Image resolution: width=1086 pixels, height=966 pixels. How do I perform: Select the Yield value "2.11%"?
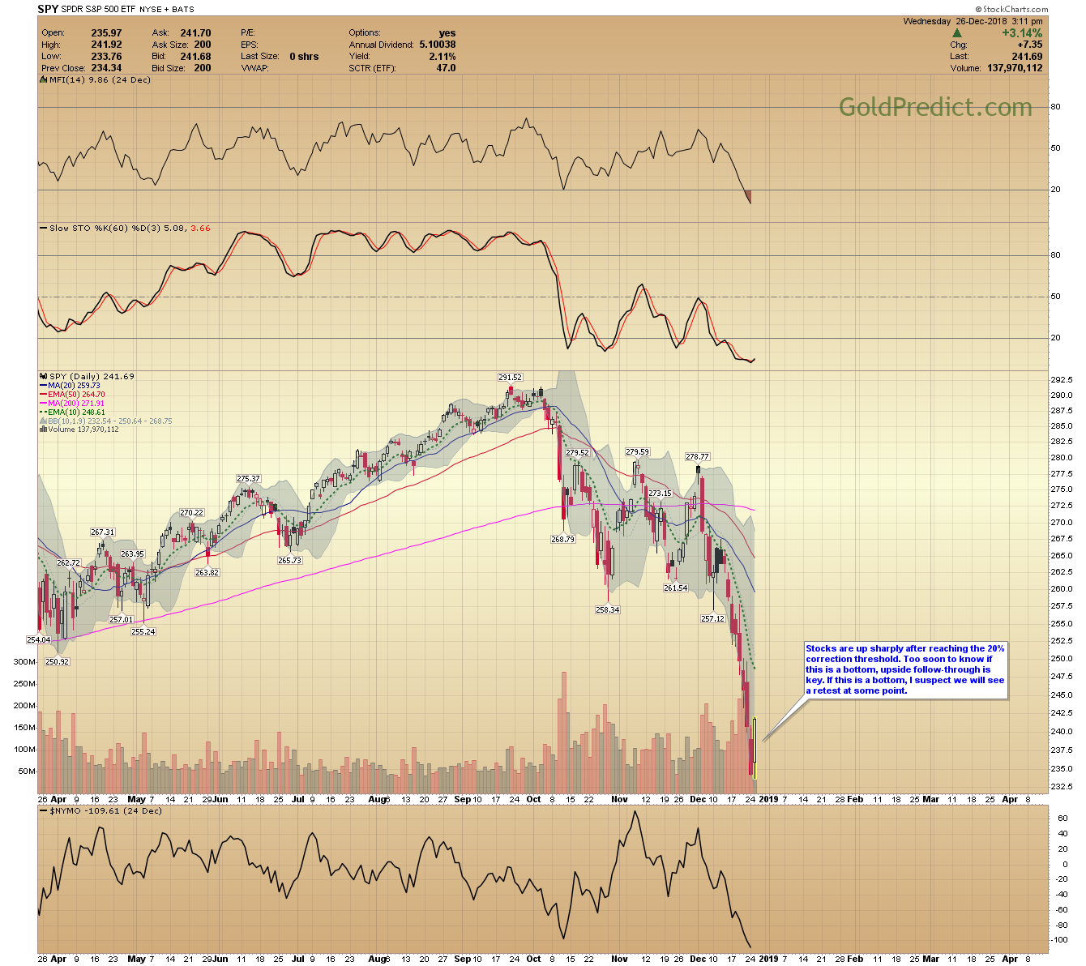[x=443, y=57]
